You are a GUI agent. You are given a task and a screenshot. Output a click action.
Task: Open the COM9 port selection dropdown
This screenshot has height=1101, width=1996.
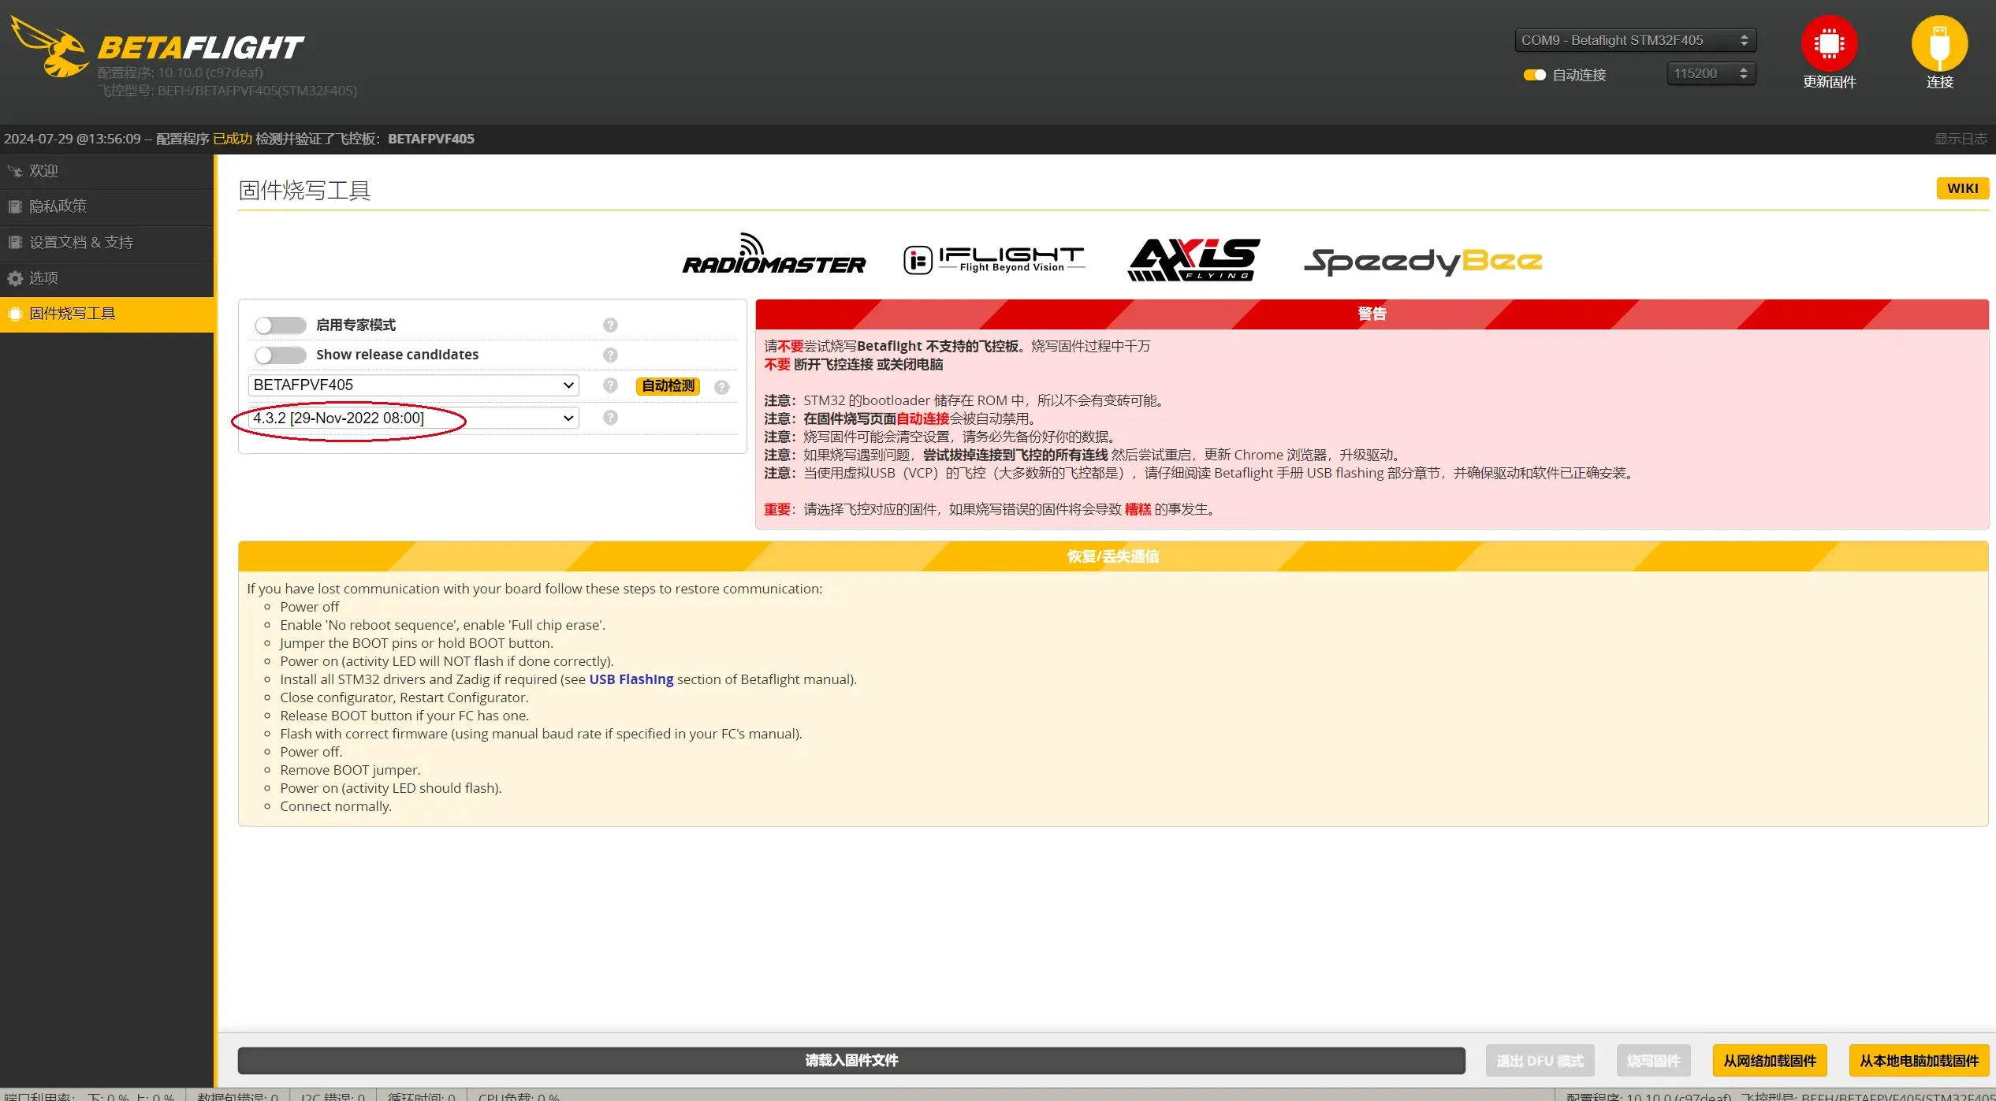point(1634,40)
